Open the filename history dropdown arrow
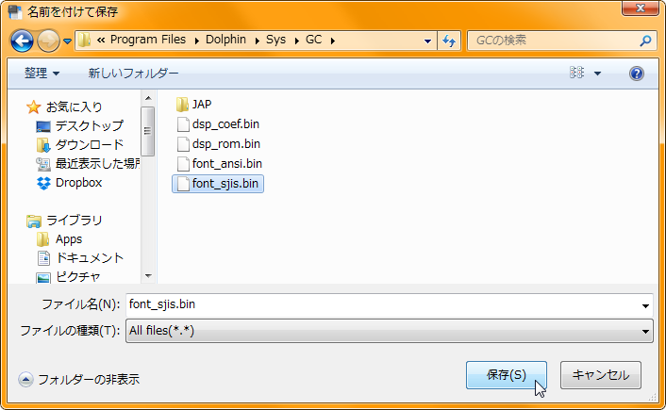666x410 pixels. [x=645, y=305]
